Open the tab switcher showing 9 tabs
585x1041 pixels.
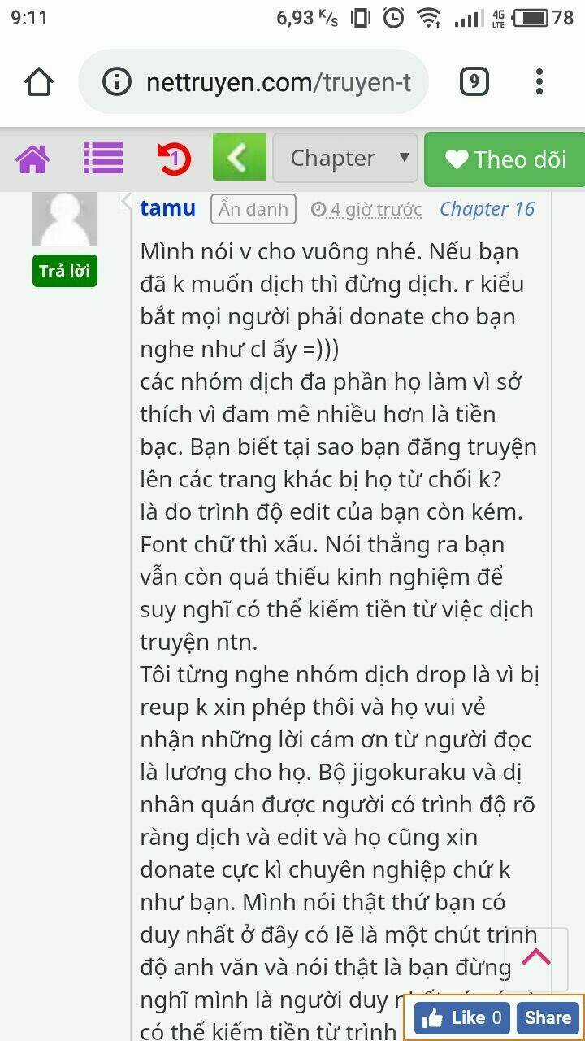[474, 81]
